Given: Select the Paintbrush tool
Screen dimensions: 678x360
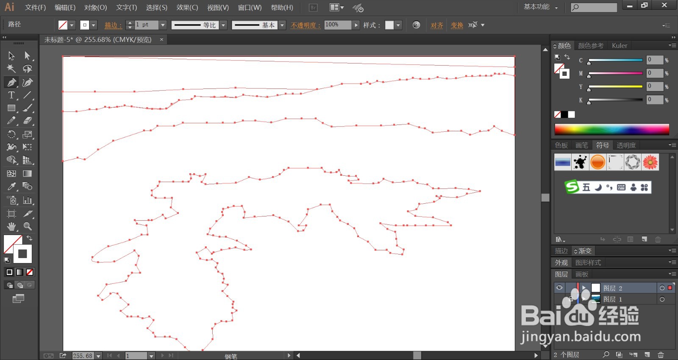Looking at the screenshot, I should 28,108.
